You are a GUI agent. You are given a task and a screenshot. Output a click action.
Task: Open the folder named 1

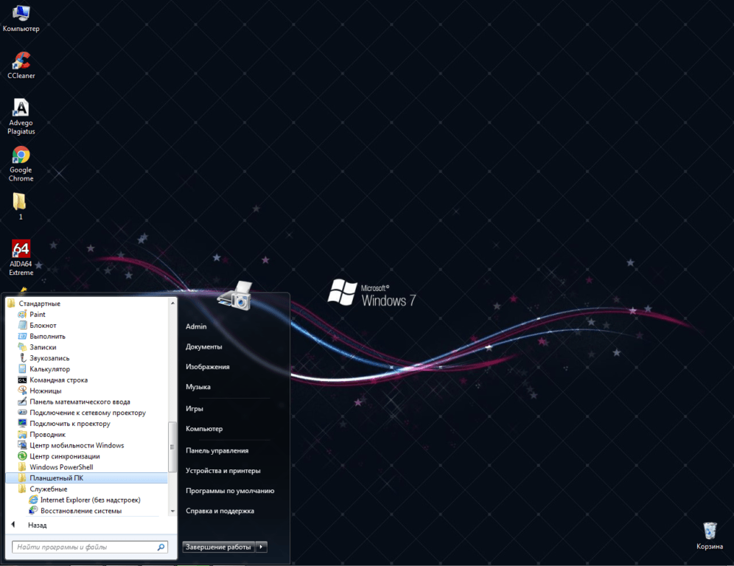tap(20, 206)
